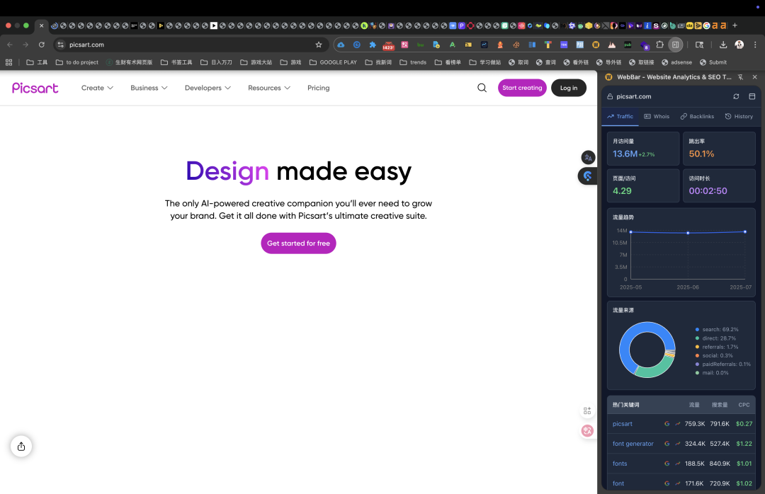Click the 'Start creating' button
Screen dimensions: 765x494
click(x=522, y=88)
